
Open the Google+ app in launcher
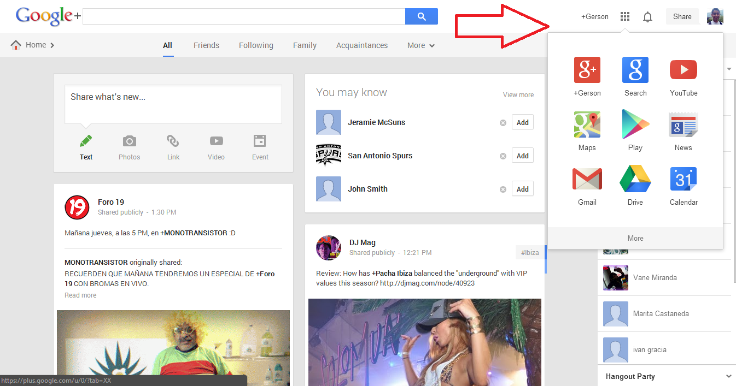click(x=587, y=70)
